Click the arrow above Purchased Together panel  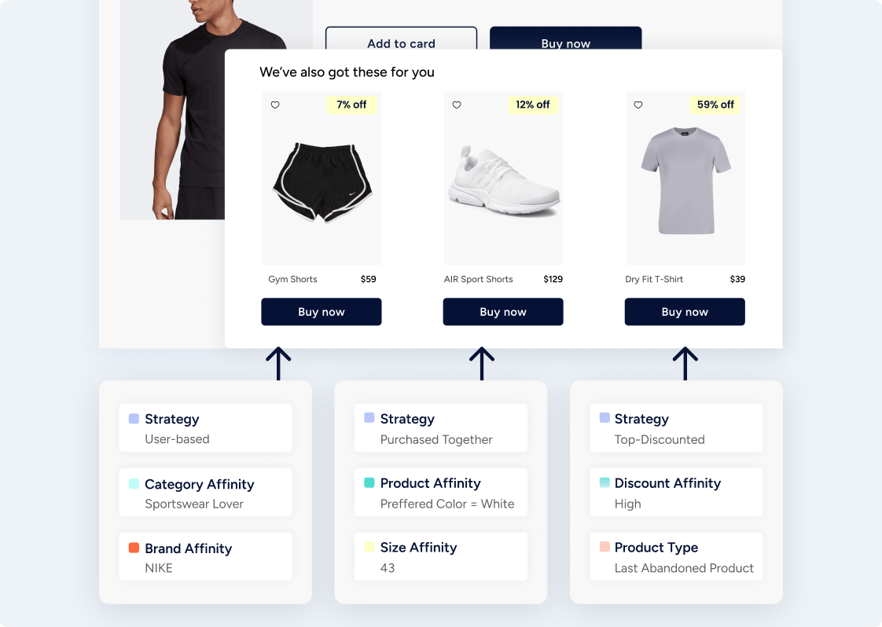[x=482, y=363]
